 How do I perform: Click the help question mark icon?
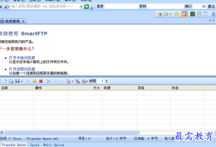pos(213,14)
